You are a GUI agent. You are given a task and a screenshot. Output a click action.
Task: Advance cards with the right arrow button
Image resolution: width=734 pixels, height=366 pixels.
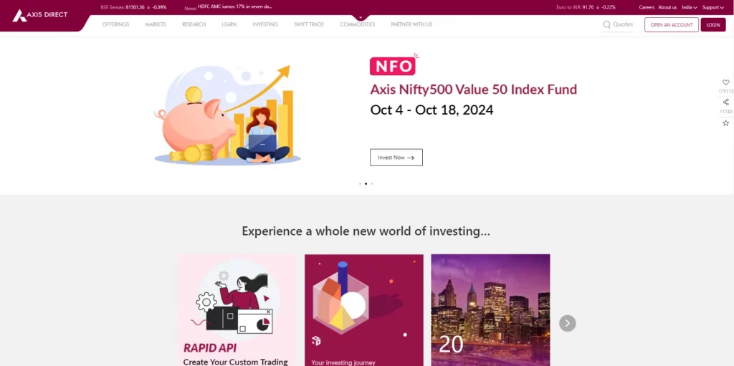pyautogui.click(x=568, y=323)
